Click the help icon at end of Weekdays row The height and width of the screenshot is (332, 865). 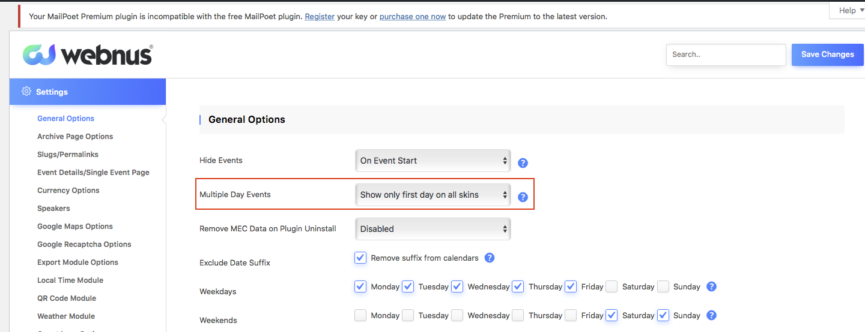pos(712,286)
